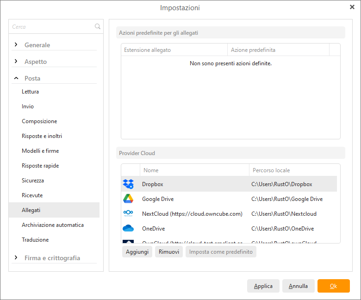Click the Rimuovi button
Viewport: 361px width, 300px height.
(x=169, y=252)
